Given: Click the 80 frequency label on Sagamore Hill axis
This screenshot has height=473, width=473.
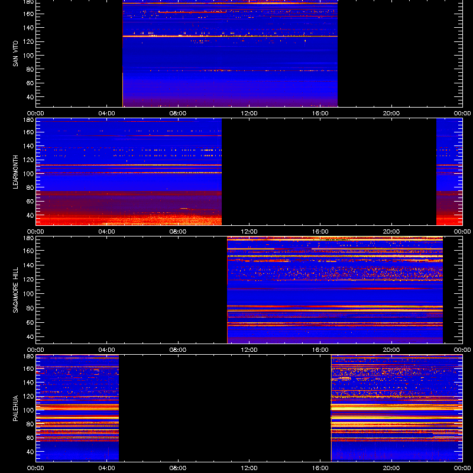Looking at the screenshot, I should [30, 308].
